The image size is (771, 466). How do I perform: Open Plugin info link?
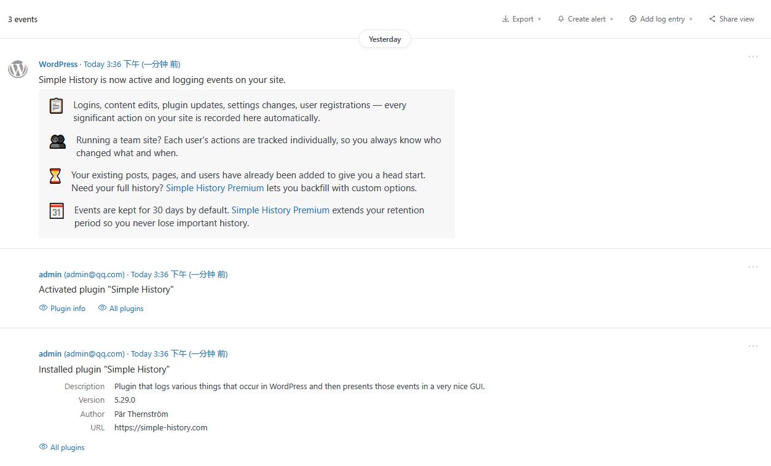tap(68, 309)
